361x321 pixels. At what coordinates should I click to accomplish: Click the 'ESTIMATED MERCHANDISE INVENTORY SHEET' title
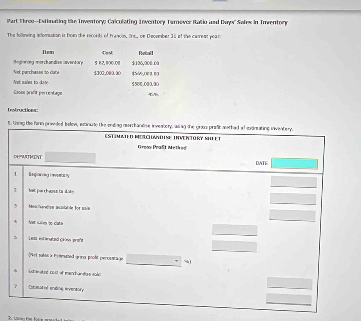coord(163,137)
